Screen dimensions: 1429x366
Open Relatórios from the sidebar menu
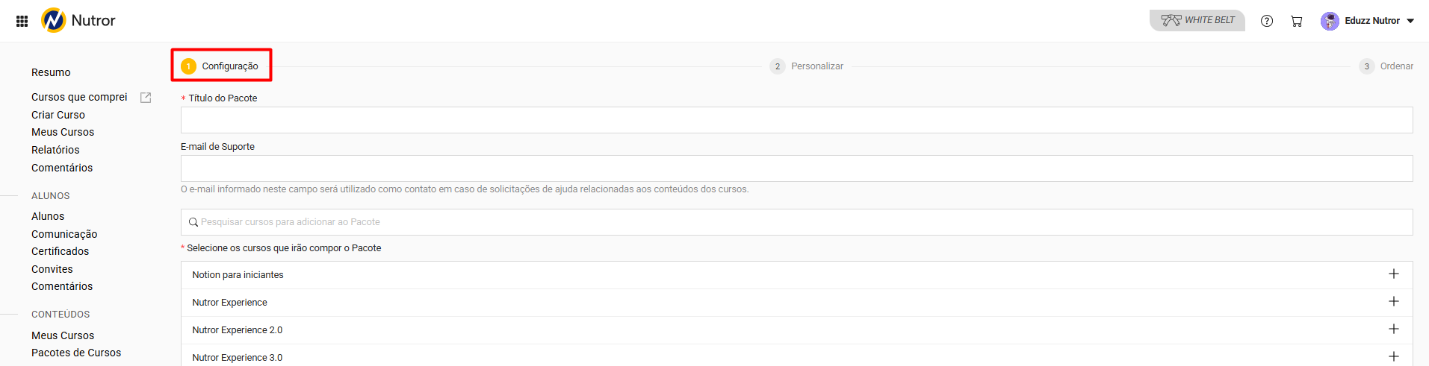(55, 150)
